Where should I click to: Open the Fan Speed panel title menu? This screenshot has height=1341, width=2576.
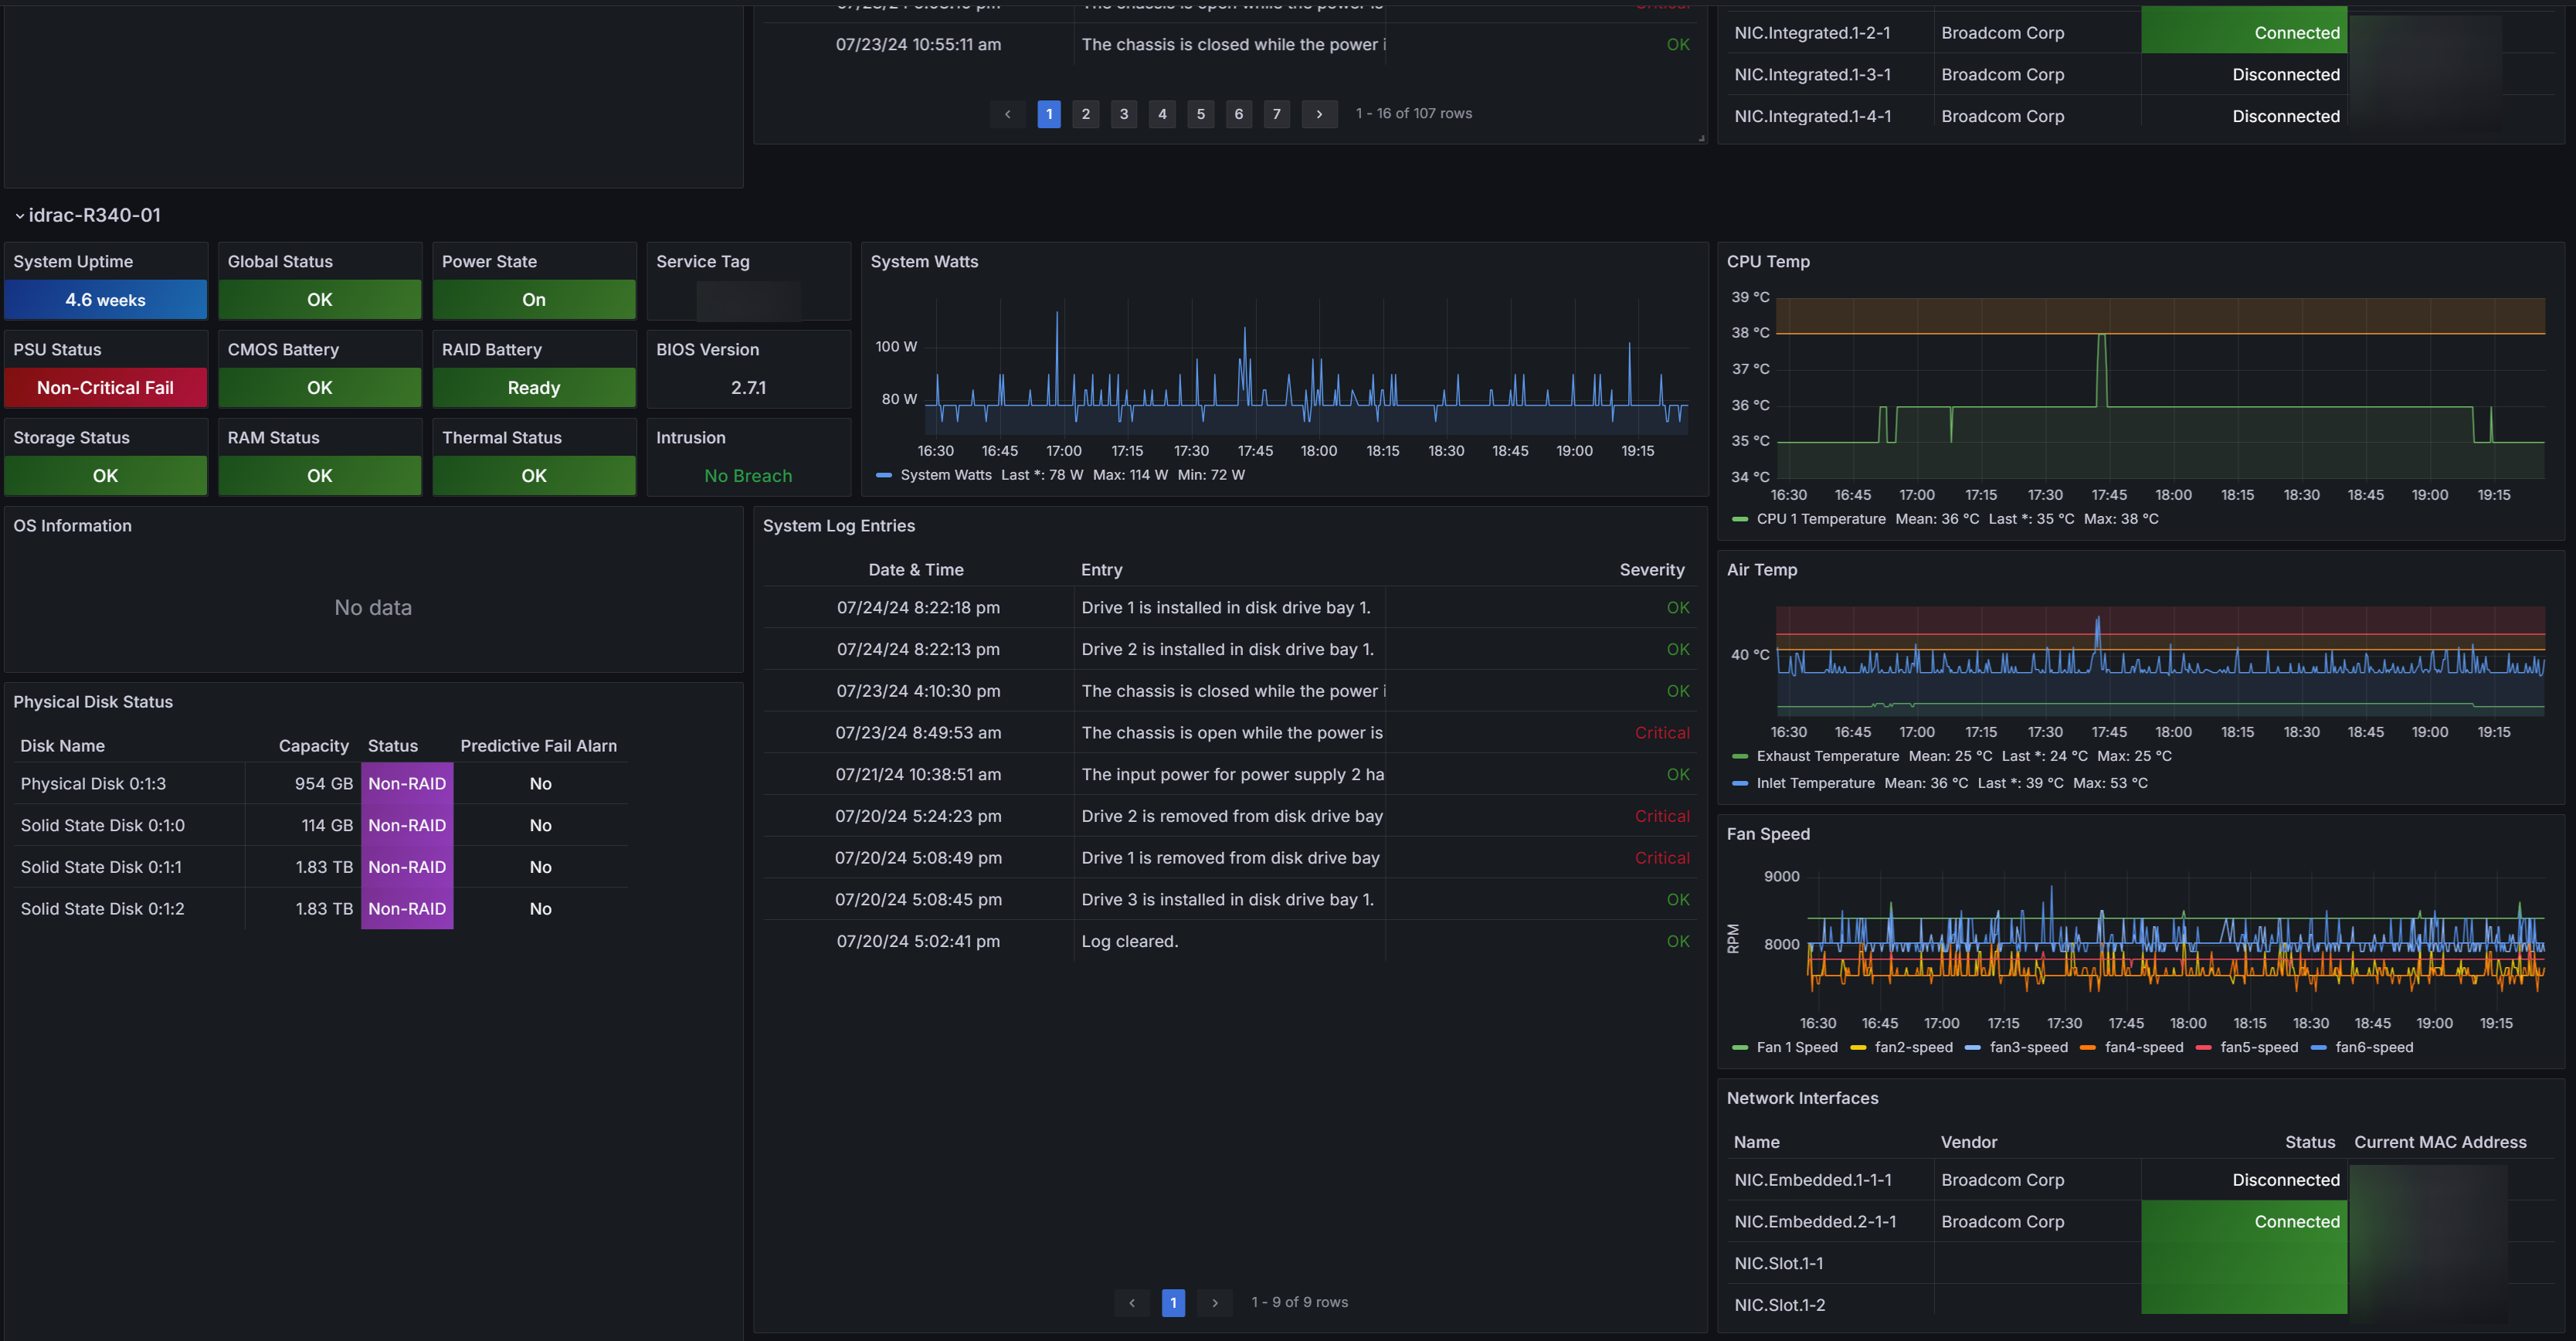tap(1767, 834)
